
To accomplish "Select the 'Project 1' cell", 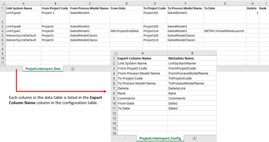I will coord(55,17).
